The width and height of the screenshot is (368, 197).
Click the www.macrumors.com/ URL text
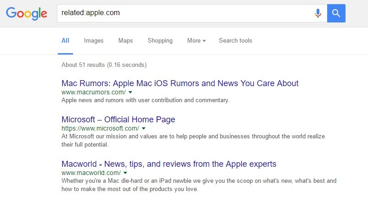pyautogui.click(x=94, y=92)
